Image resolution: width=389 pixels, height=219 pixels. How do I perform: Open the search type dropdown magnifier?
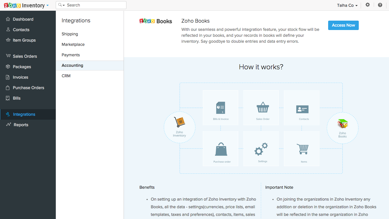pyautogui.click(x=61, y=5)
